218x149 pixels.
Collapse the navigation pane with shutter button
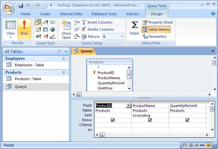click(66, 51)
